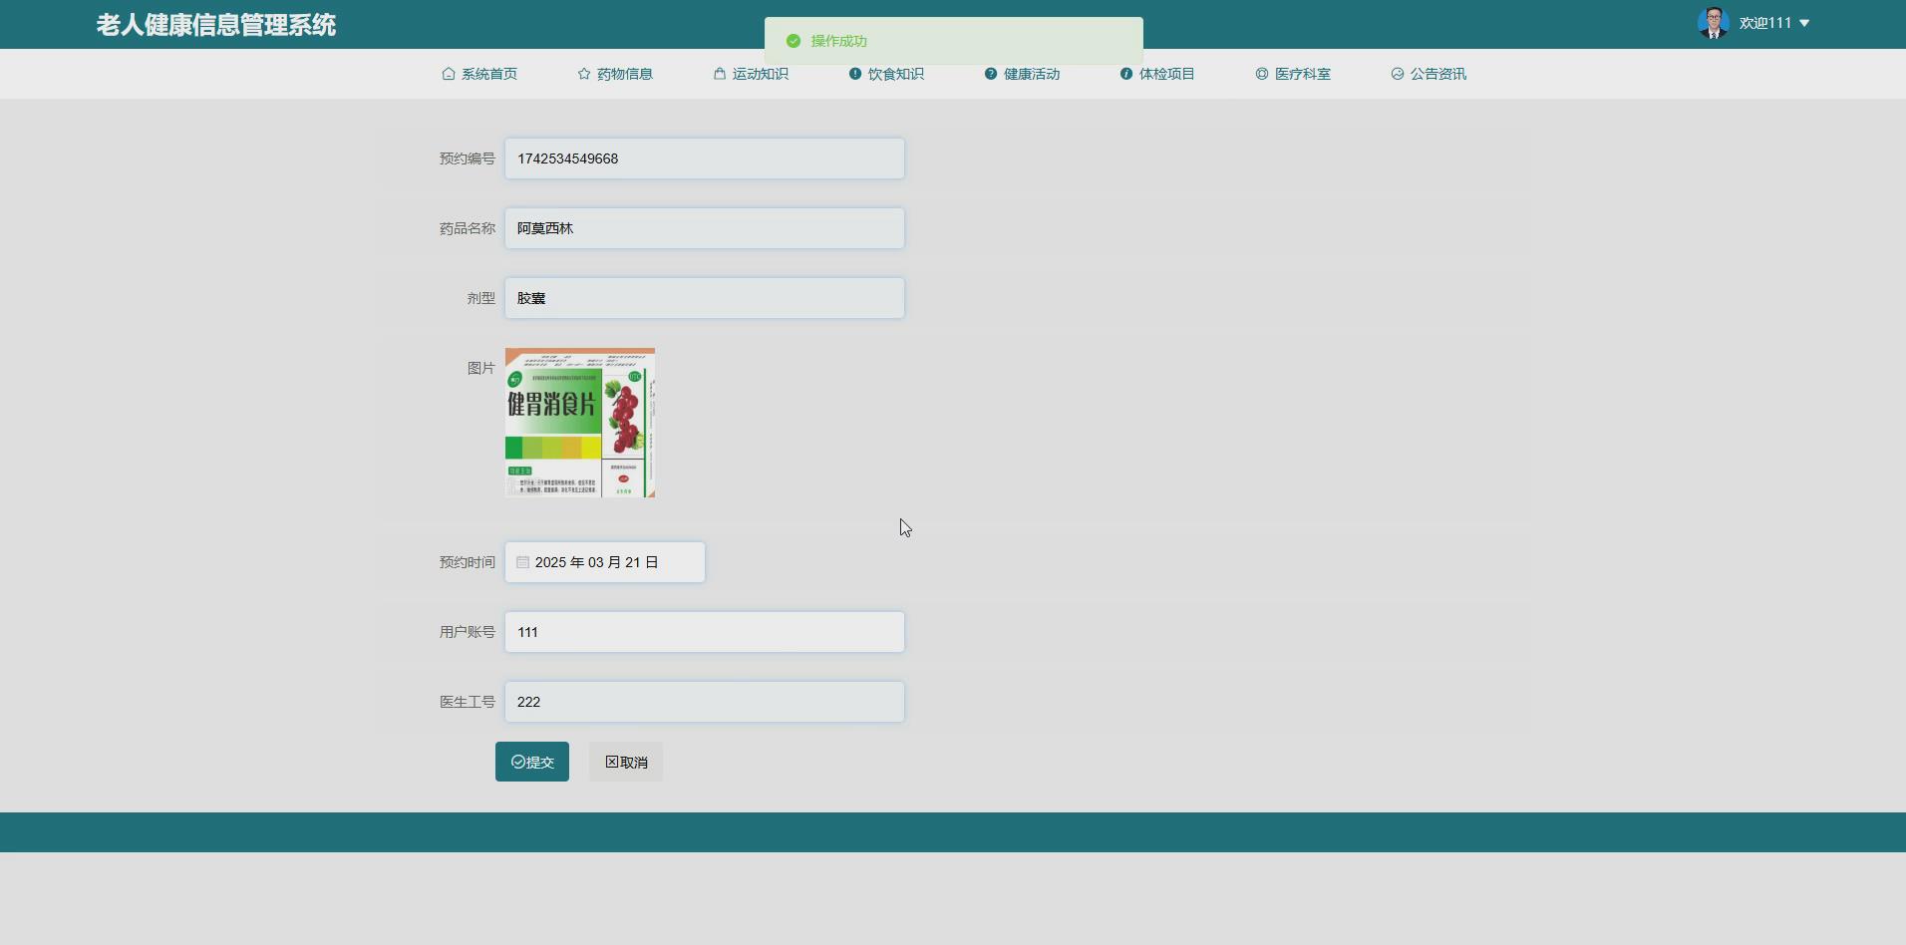Click the home icon beside 系统首页
This screenshot has height=945, width=1906.
pos(449,74)
